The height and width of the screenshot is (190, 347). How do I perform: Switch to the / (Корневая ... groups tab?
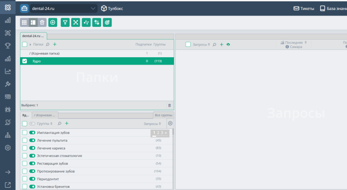(45, 115)
